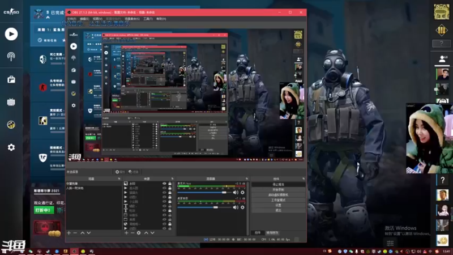The image size is (453, 255).
Task: Remove the selected scene with minus icon
Action: 75,233
